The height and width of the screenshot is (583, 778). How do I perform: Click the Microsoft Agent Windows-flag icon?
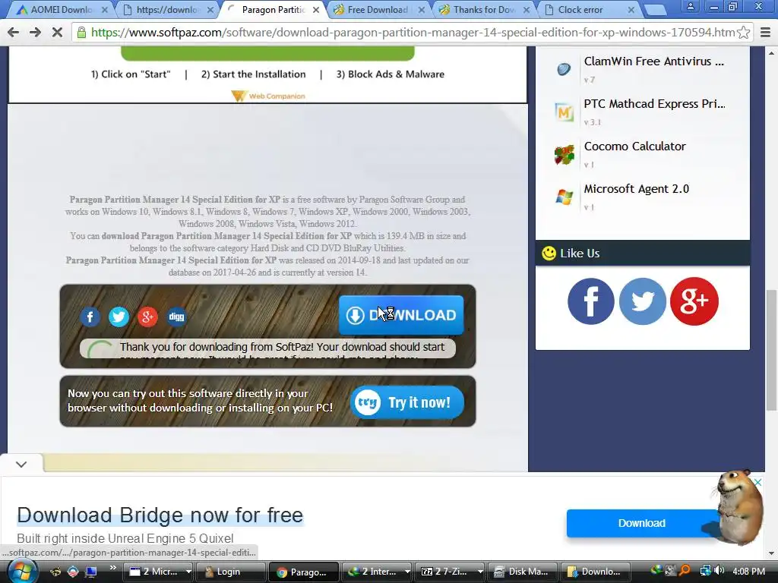[x=565, y=197]
